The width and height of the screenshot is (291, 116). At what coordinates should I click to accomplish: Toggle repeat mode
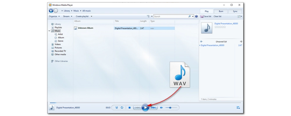pyautogui.click(x=122, y=108)
